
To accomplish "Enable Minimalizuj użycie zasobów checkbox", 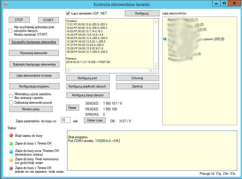I will (x=11, y=96).
